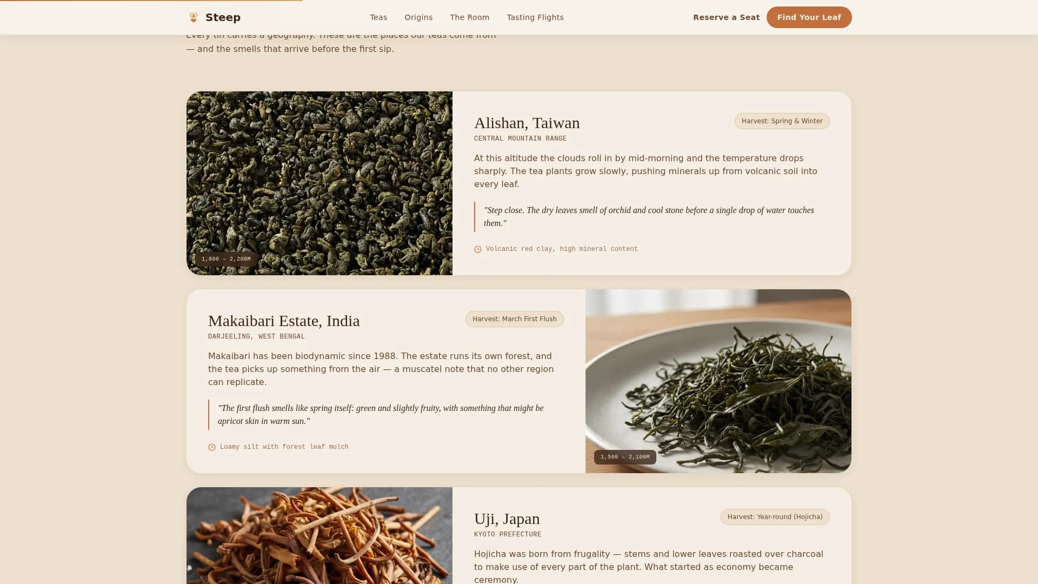Open the Teas nav item
The width and height of the screenshot is (1038, 584).
tap(378, 17)
